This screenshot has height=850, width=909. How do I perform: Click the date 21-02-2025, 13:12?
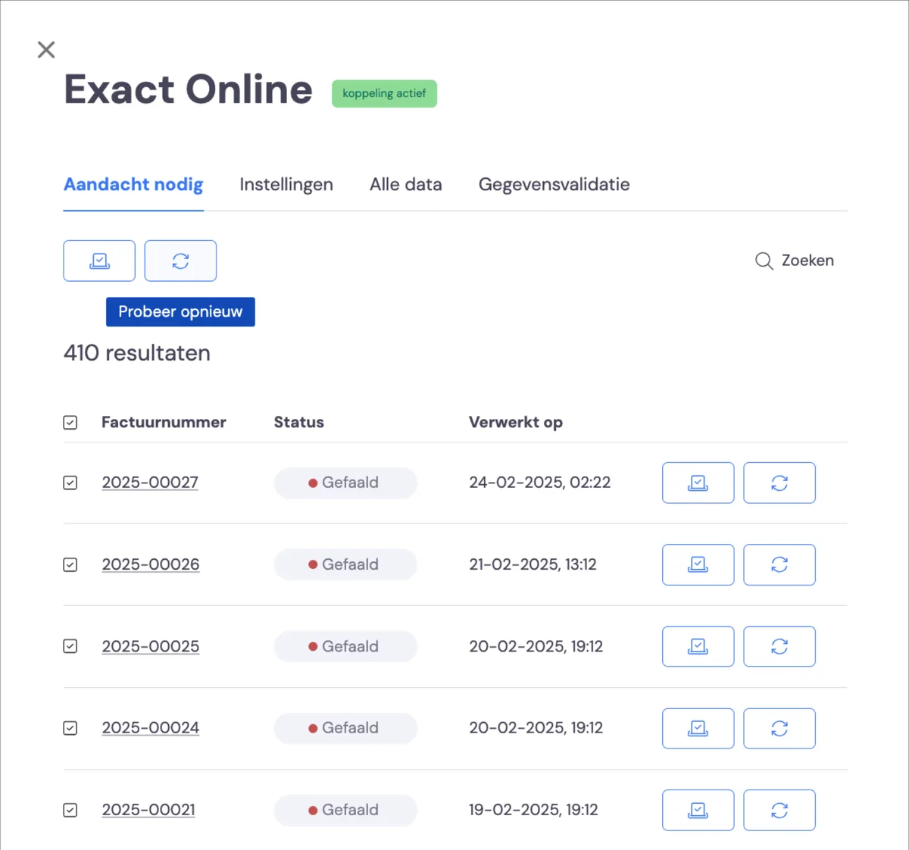coord(533,564)
